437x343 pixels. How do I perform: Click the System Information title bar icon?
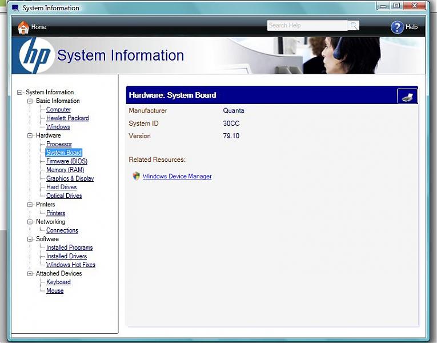15,8
